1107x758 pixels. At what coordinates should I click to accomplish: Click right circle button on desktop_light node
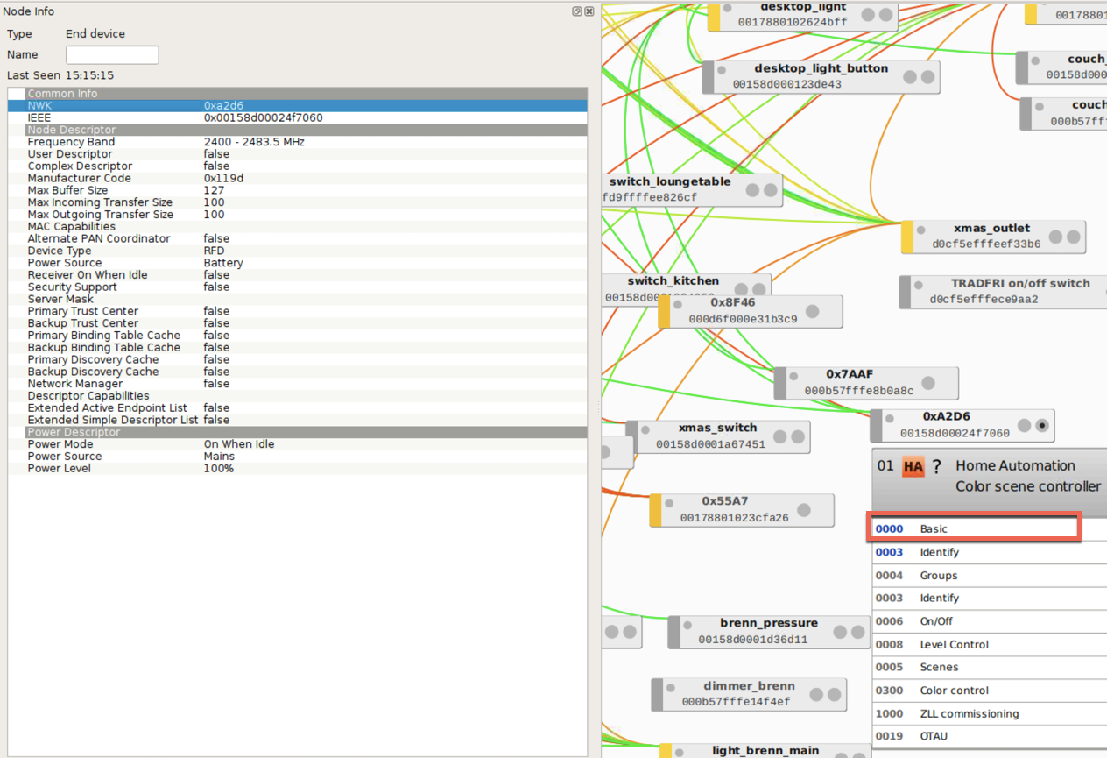tap(885, 14)
